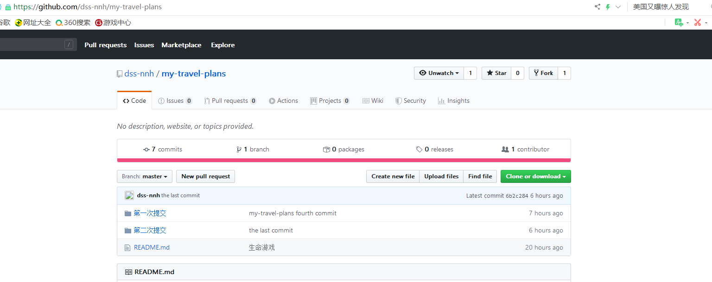The height and width of the screenshot is (282, 712).
Task: Open the 第一次提交 folder
Action: pos(150,213)
